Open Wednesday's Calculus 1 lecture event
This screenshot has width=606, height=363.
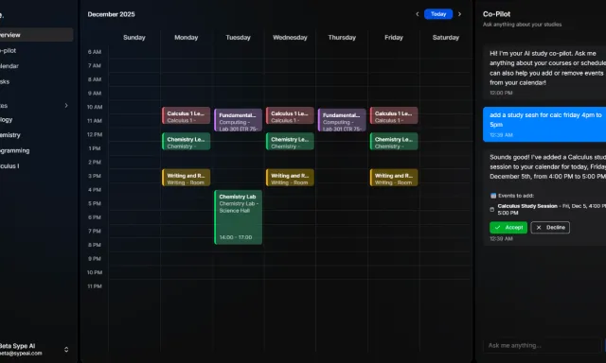coord(290,115)
